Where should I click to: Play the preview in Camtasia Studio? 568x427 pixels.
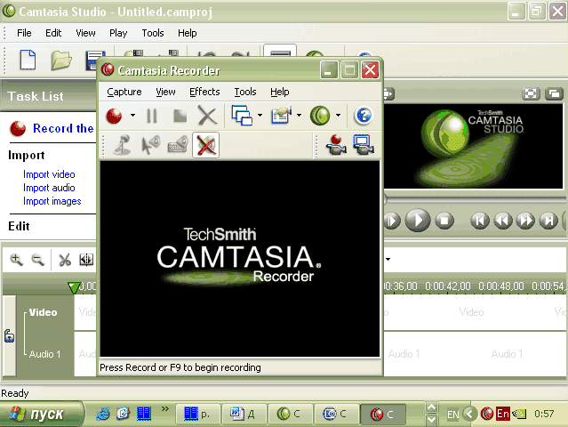pyautogui.click(x=417, y=220)
